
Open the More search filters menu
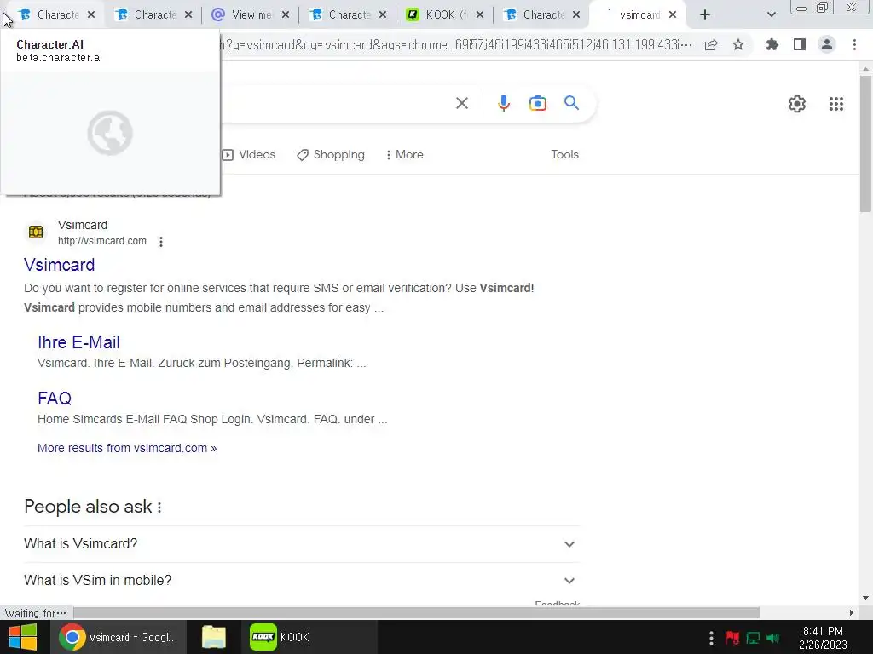coord(404,155)
